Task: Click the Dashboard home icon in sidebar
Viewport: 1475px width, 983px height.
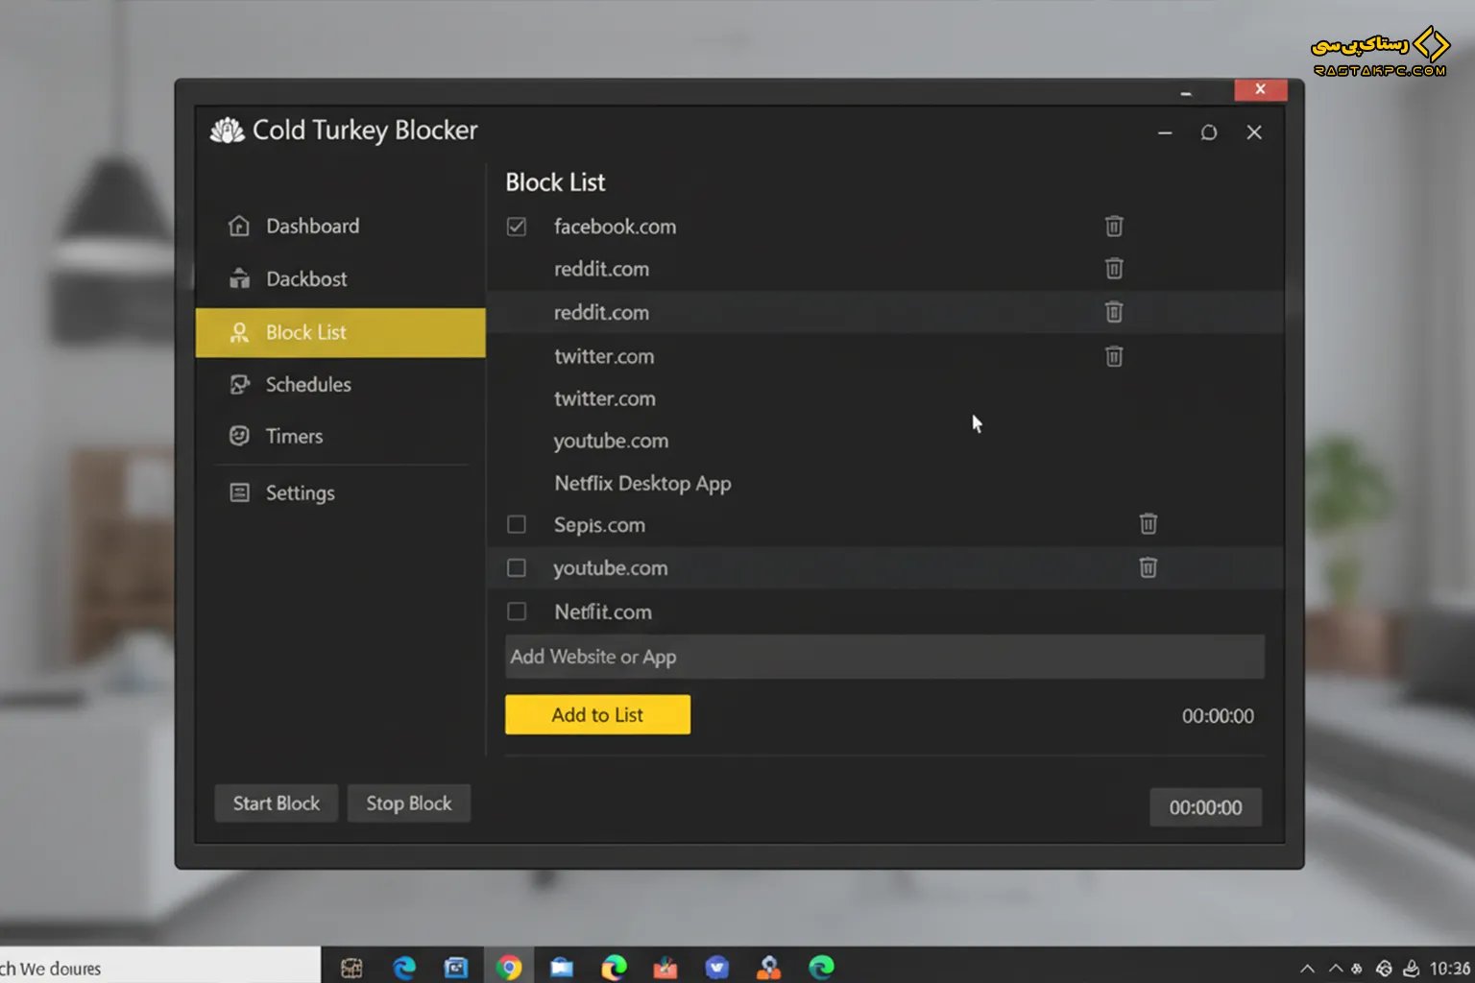Action: 239,227
